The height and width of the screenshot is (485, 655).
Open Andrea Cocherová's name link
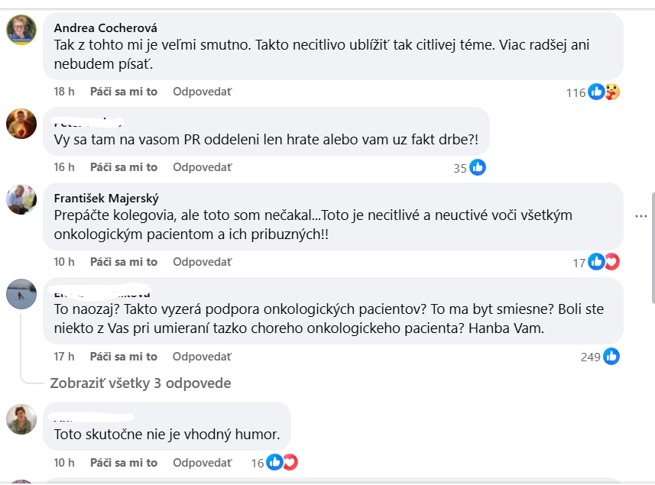click(105, 28)
